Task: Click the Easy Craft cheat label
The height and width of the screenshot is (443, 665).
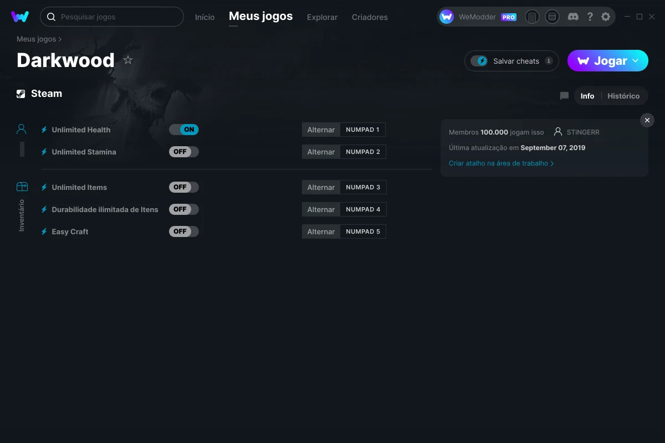Action: [x=70, y=231]
